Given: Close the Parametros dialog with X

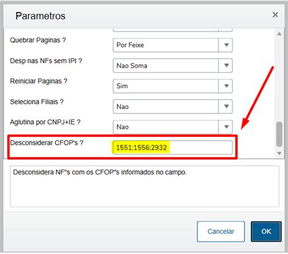Looking at the screenshot, I should point(275,15).
